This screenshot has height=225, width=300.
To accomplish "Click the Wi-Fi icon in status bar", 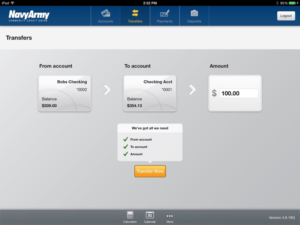I will point(12,3).
